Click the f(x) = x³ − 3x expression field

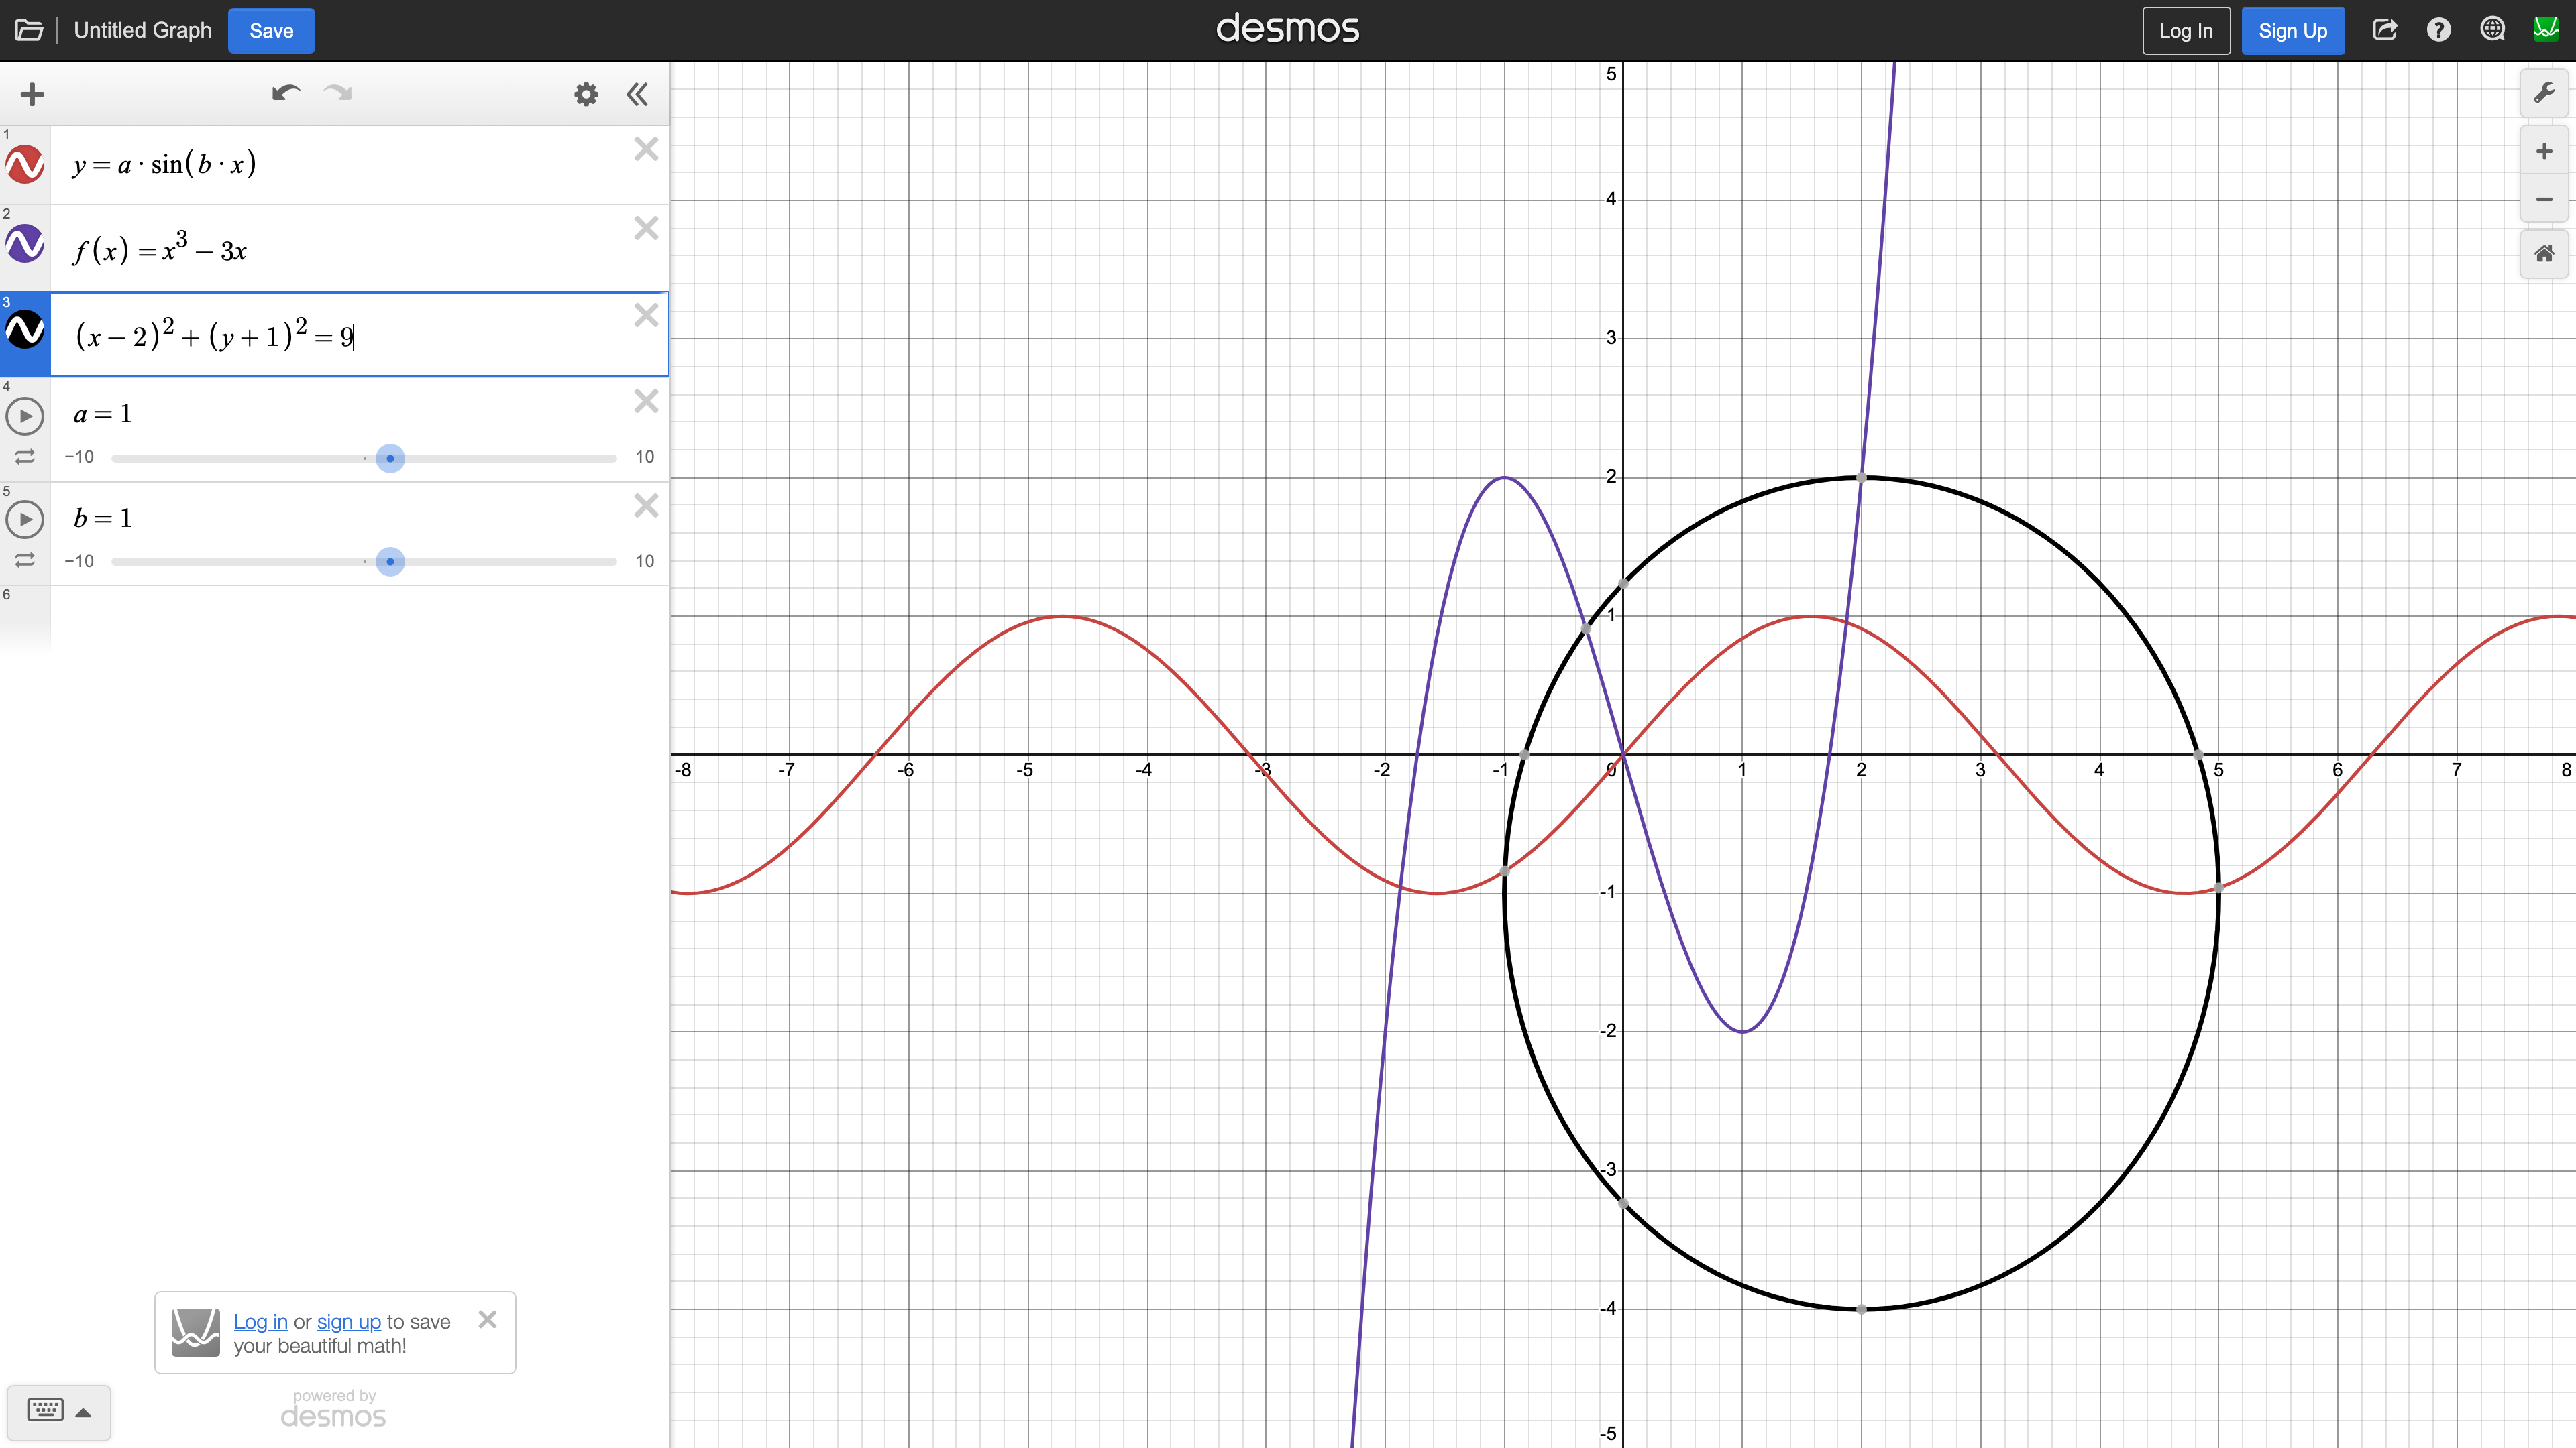(x=359, y=248)
